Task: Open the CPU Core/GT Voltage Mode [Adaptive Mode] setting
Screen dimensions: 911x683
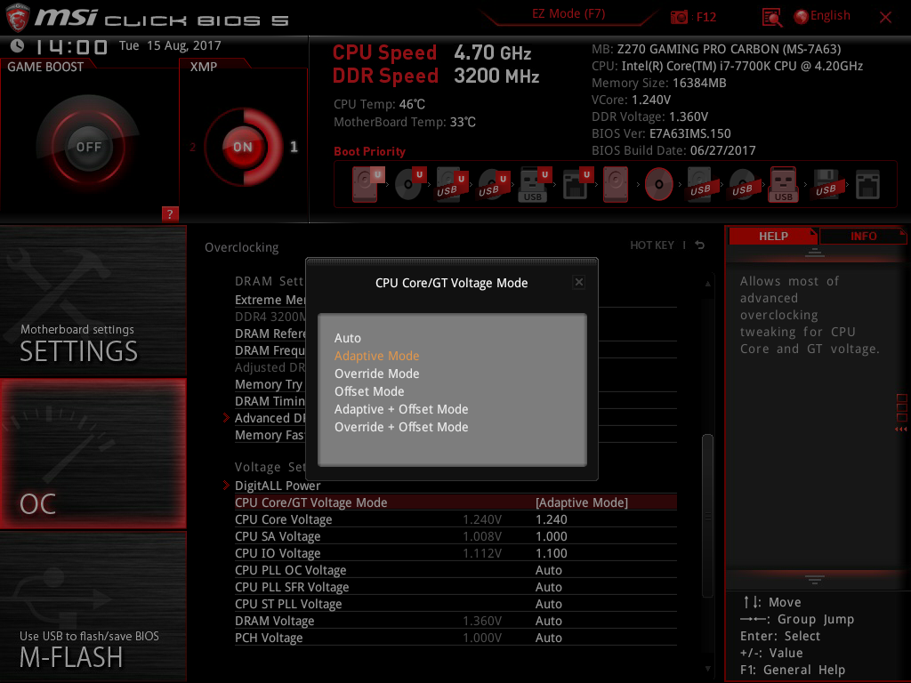Action: pos(455,502)
